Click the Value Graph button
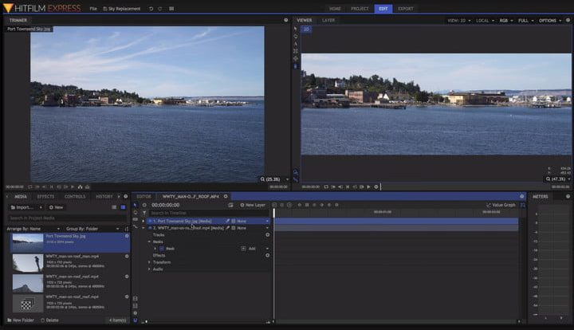This screenshot has height=330, width=574. click(501, 205)
